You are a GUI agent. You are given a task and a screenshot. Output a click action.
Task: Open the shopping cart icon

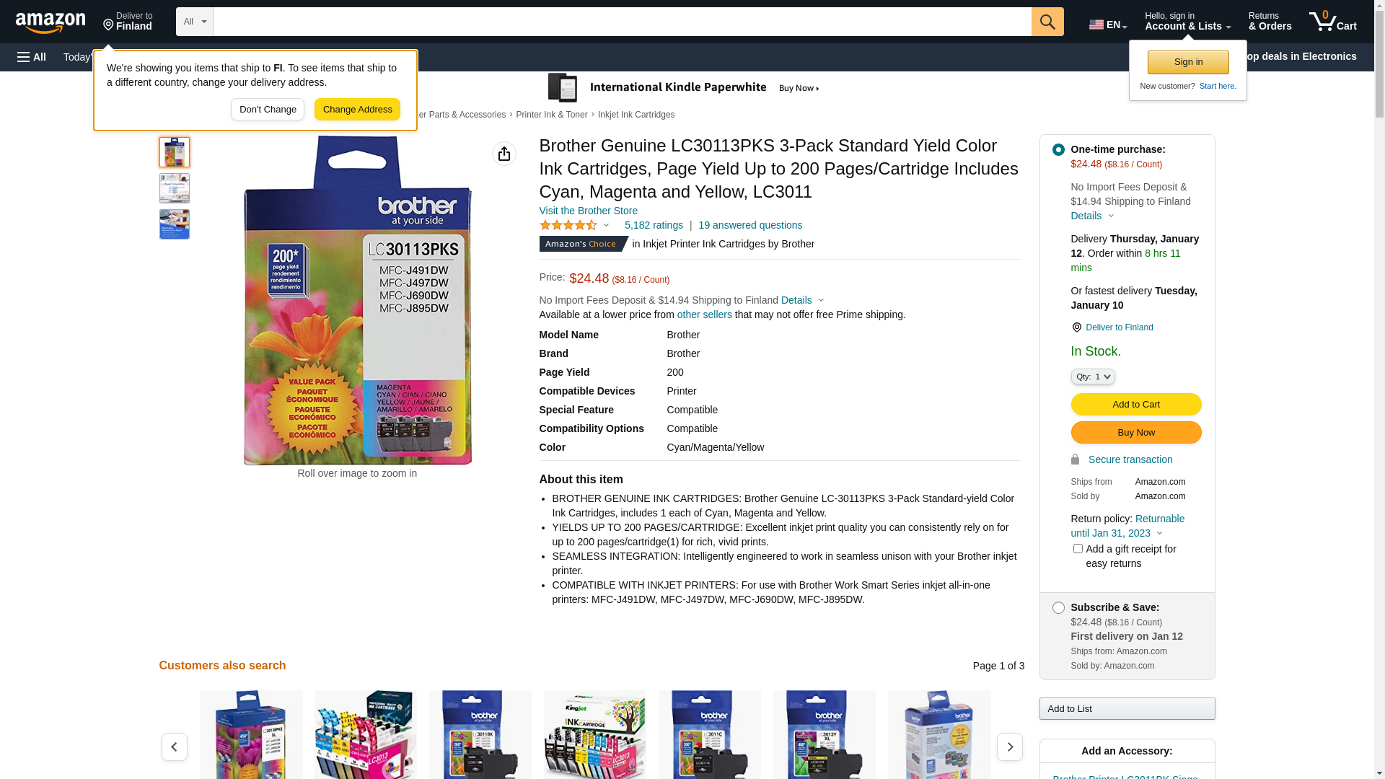tap(1332, 22)
